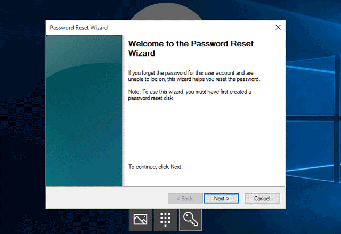
Task: Choose the PIN keypad sign-in icon
Action: [165, 219]
